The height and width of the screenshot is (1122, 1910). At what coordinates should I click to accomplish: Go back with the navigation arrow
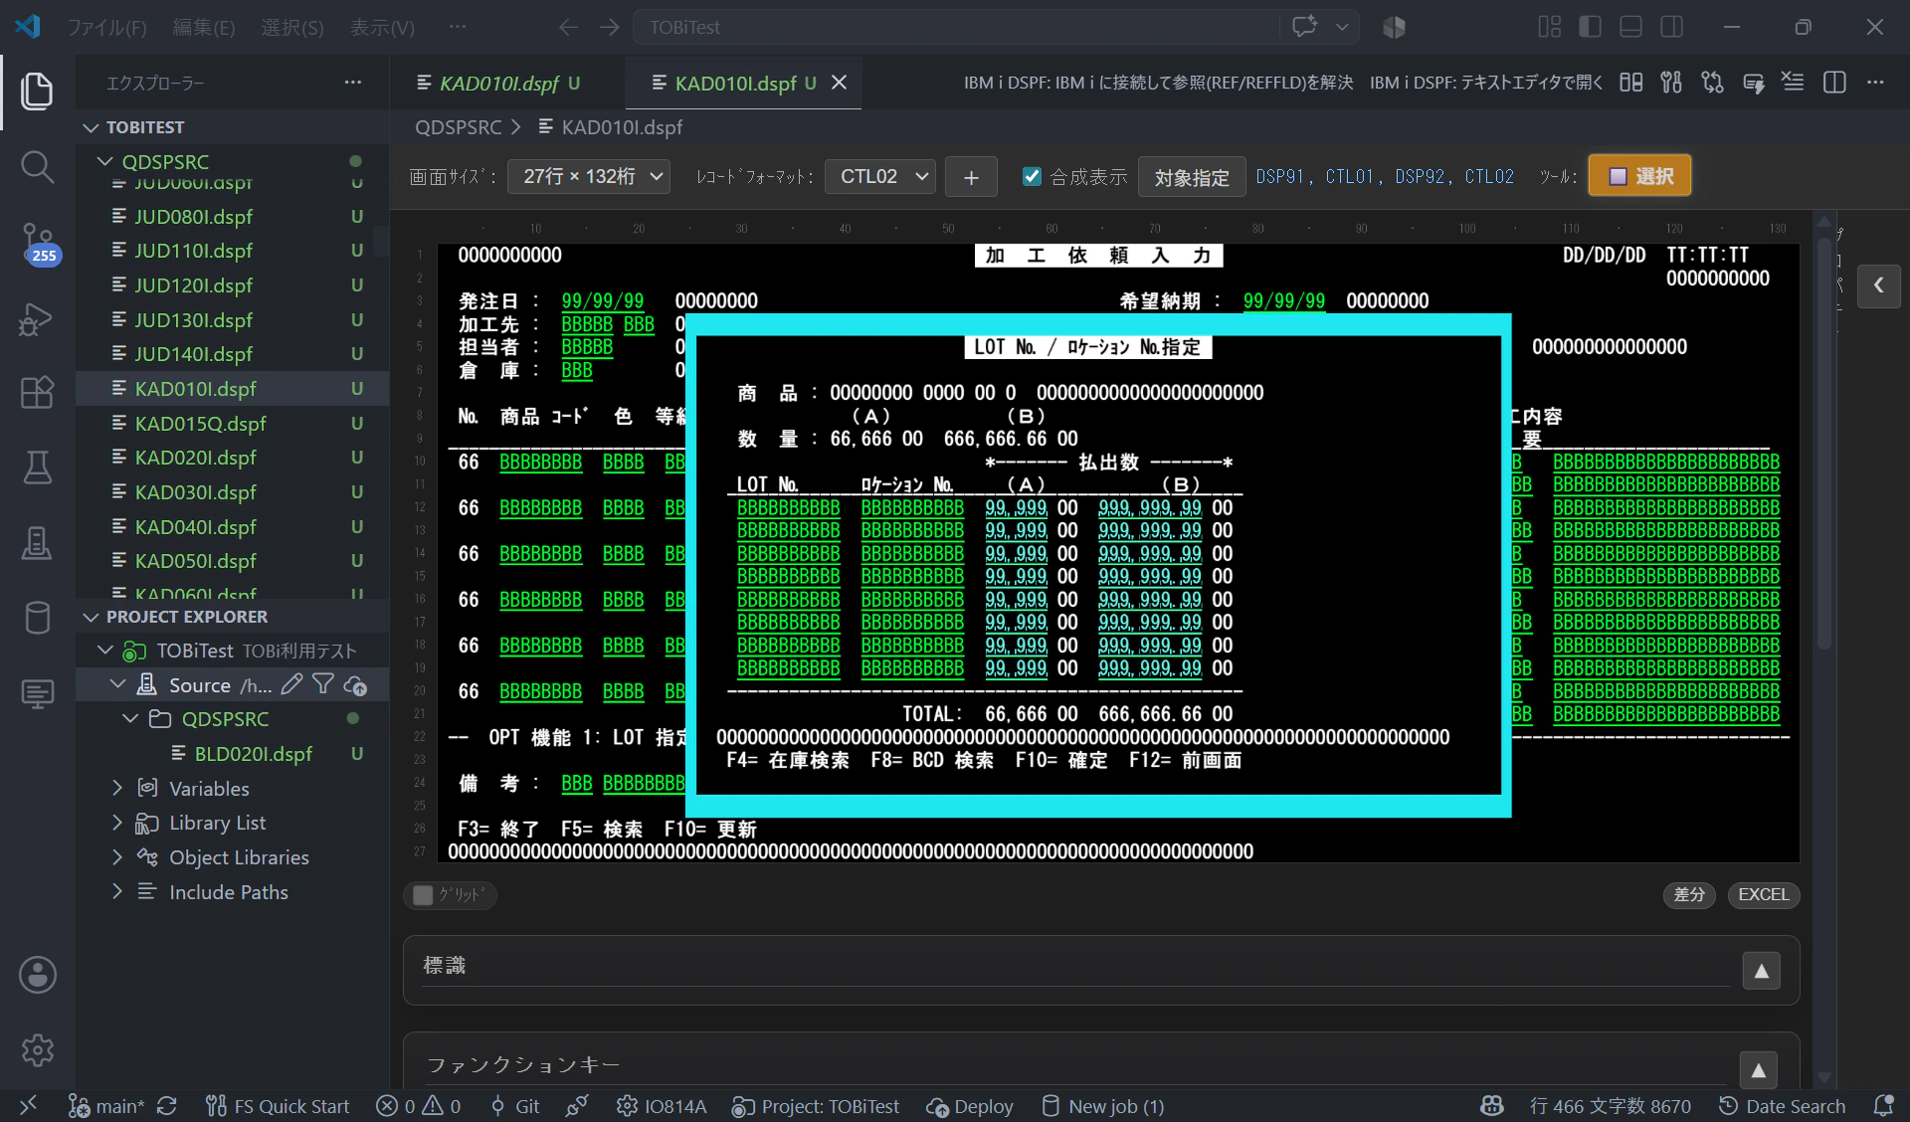click(568, 27)
